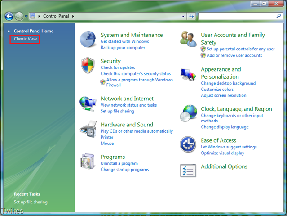Click Play CDs or other media automatically

pos(137,131)
